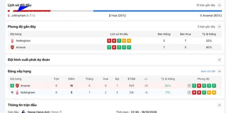Viewport: 226px width, 113px height.
Task: Click Arsenal crest in standings table
Action: tap(17, 86)
